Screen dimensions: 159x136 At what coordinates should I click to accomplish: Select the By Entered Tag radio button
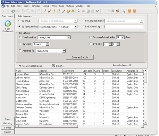tap(83, 27)
